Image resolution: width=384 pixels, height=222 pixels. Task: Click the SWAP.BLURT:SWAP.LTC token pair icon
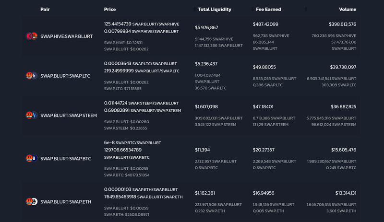click(x=32, y=75)
